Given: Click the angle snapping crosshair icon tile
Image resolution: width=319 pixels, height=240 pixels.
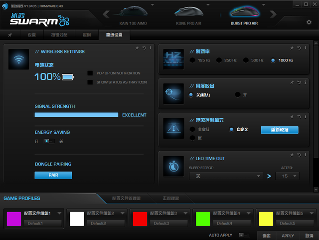Looking at the screenshot, I should (x=173, y=94).
